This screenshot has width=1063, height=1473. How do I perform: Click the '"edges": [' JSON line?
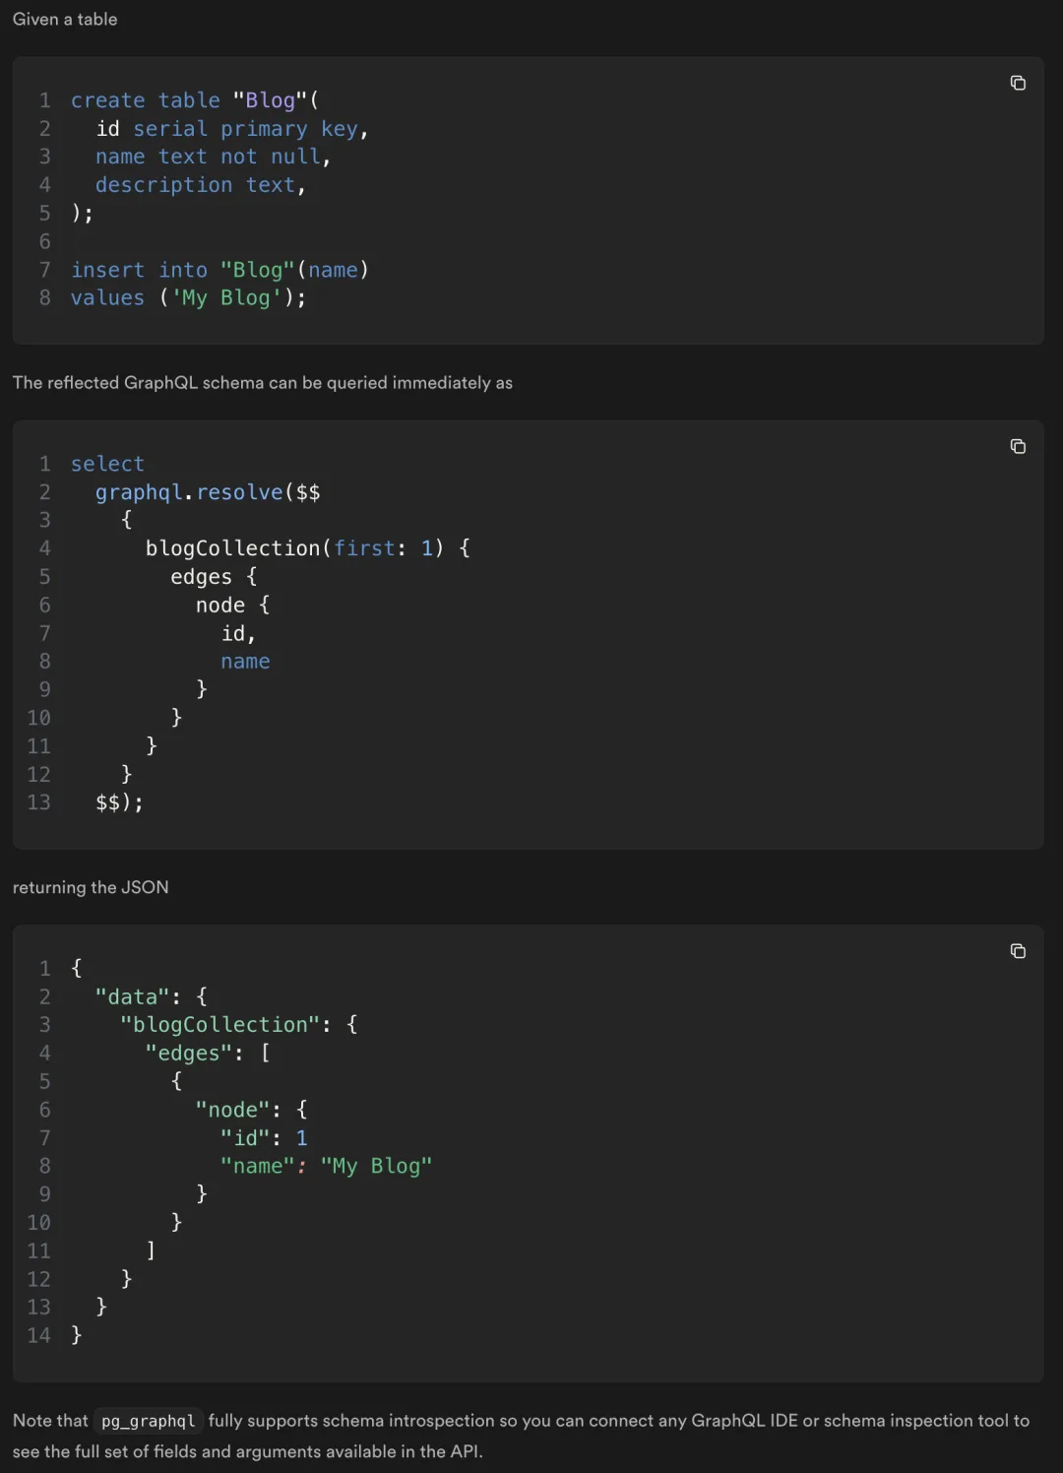208,1054
